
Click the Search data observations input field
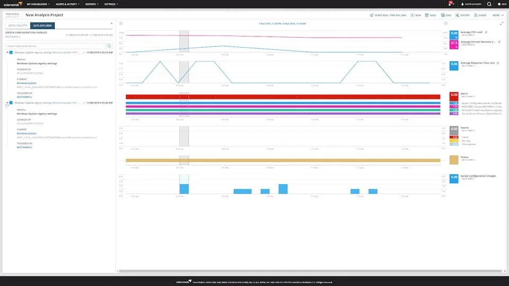56,46
